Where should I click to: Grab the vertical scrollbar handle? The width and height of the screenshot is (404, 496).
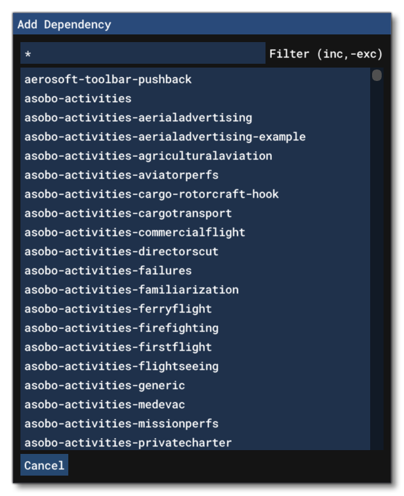click(377, 75)
